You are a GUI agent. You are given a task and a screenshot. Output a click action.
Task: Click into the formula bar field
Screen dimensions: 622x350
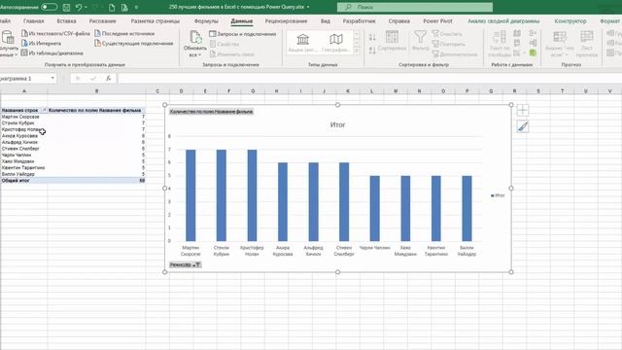(369, 78)
